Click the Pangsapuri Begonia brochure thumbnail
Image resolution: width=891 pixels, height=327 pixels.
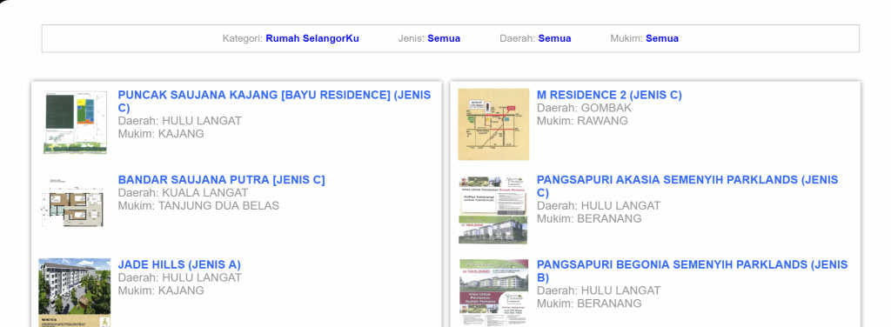pos(493,293)
